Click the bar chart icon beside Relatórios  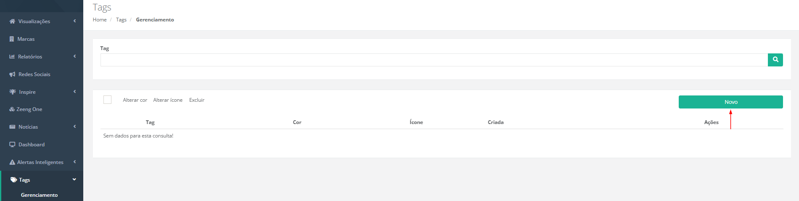tap(12, 57)
